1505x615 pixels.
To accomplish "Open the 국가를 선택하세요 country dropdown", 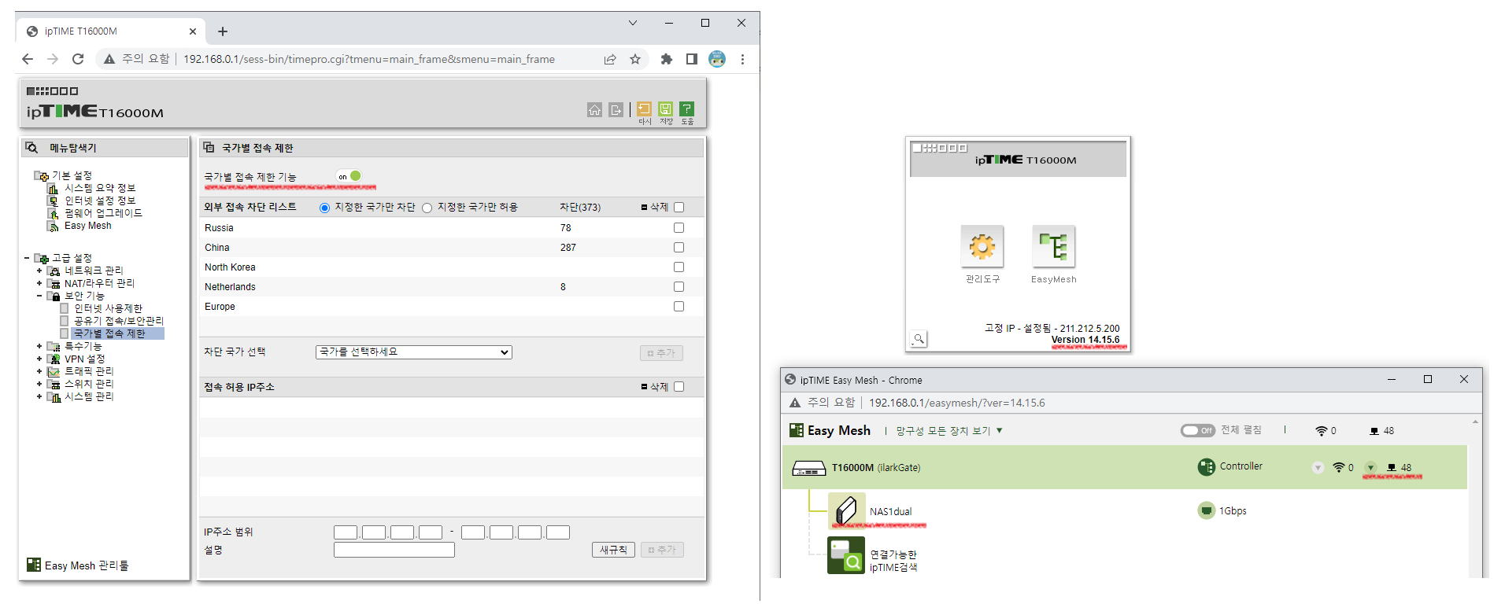I will pos(414,352).
